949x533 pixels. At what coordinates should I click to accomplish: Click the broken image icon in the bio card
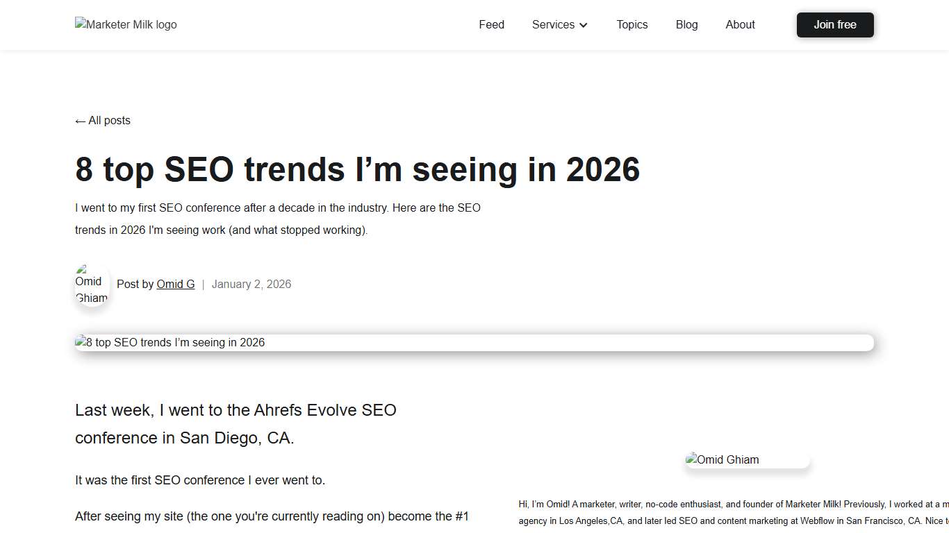click(692, 459)
